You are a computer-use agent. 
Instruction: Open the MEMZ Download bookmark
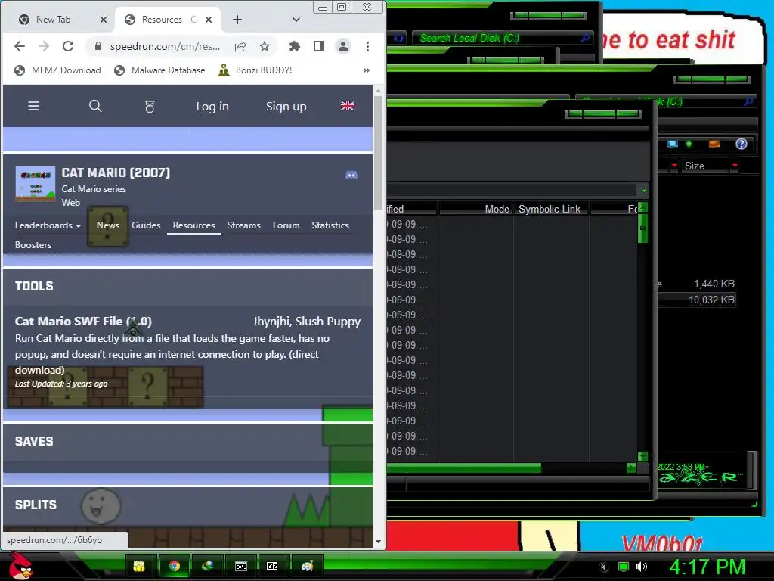click(x=57, y=70)
